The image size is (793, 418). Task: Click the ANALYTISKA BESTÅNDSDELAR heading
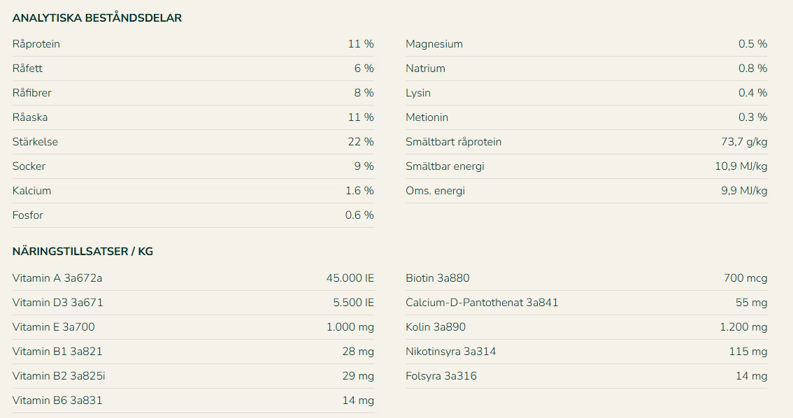pos(97,18)
